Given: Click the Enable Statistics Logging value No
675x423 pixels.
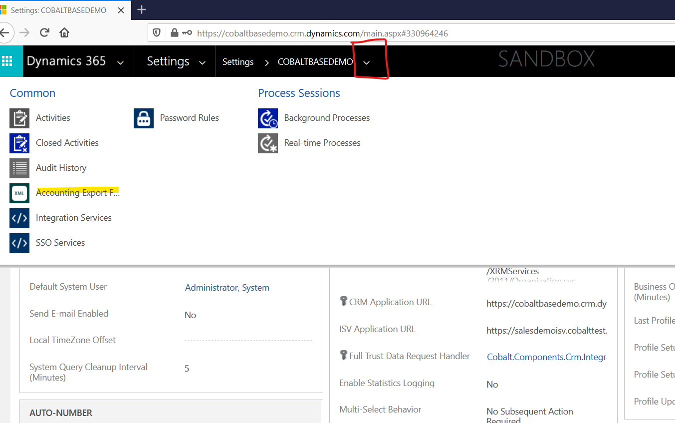Looking at the screenshot, I should pos(492,385).
